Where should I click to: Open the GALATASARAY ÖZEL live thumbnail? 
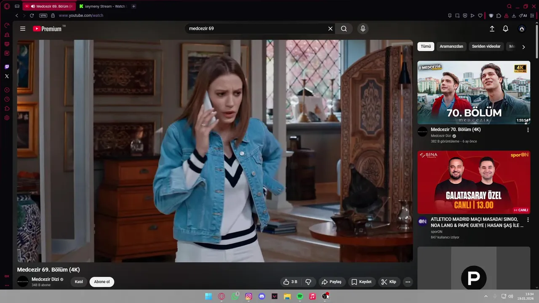[474, 182]
